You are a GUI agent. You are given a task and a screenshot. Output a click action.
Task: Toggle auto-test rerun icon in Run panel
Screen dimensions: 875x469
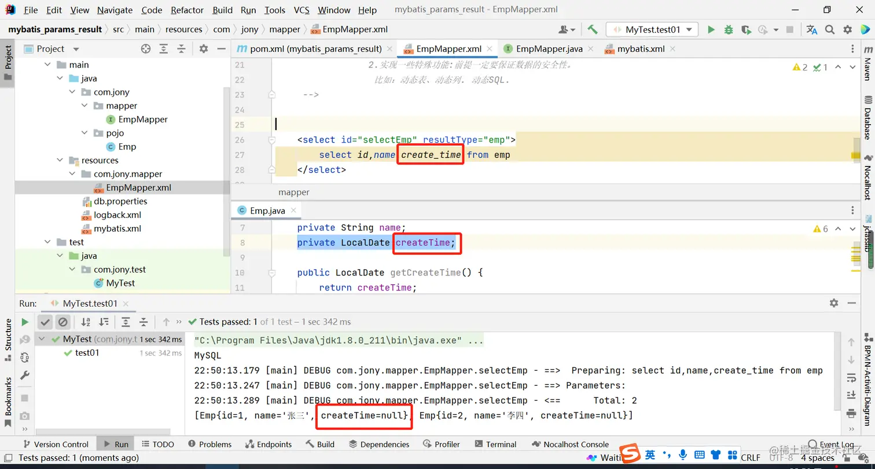(24, 358)
